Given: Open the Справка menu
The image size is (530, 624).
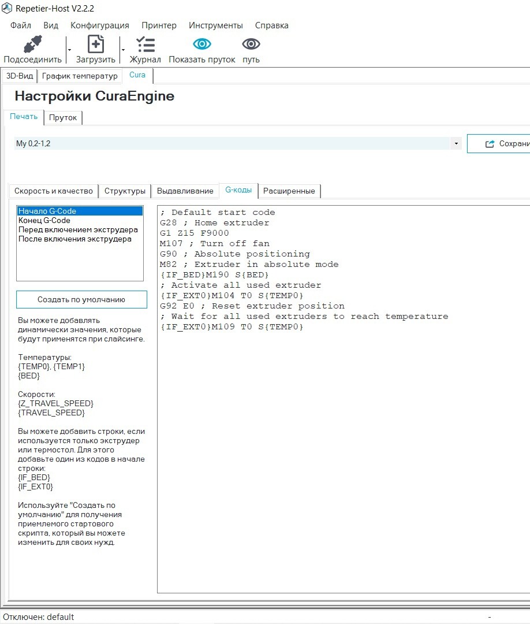Looking at the screenshot, I should tap(271, 25).
